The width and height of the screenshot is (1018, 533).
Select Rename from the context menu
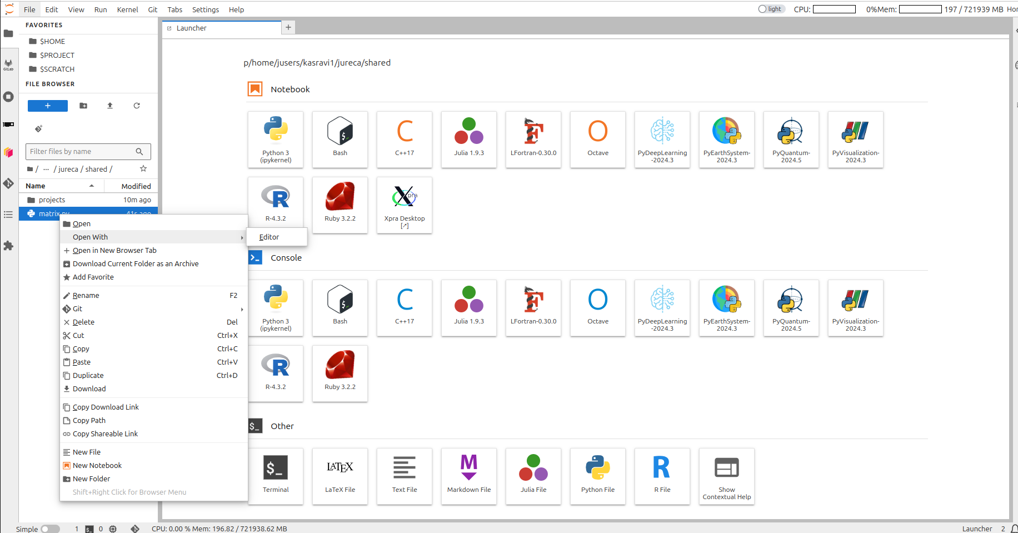(86, 296)
